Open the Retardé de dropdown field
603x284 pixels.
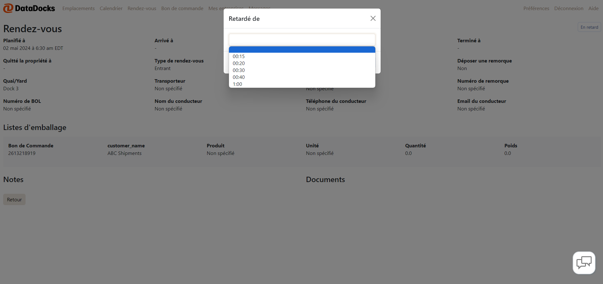click(x=302, y=40)
